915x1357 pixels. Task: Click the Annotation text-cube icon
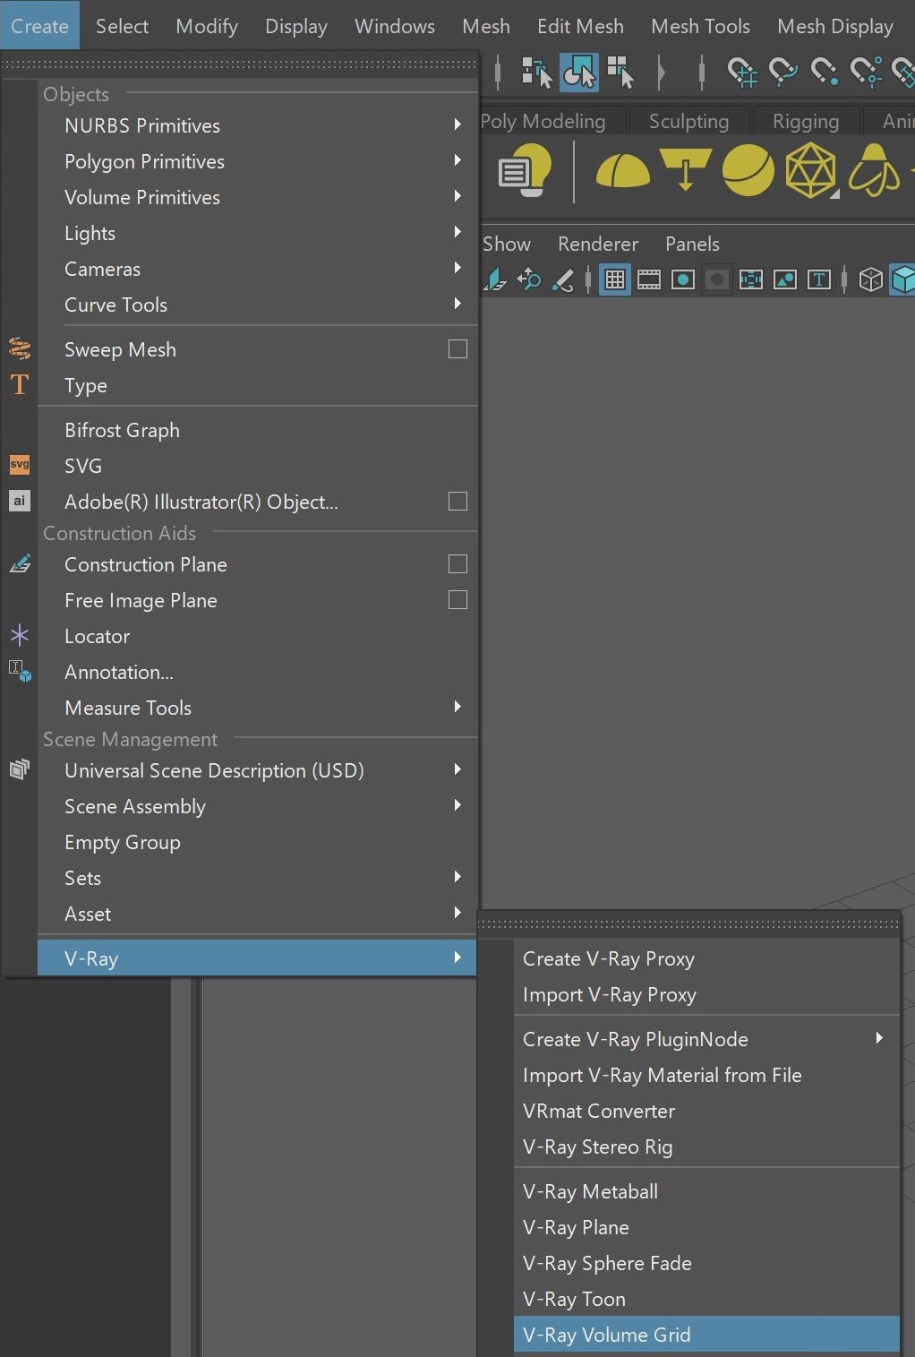tap(20, 671)
